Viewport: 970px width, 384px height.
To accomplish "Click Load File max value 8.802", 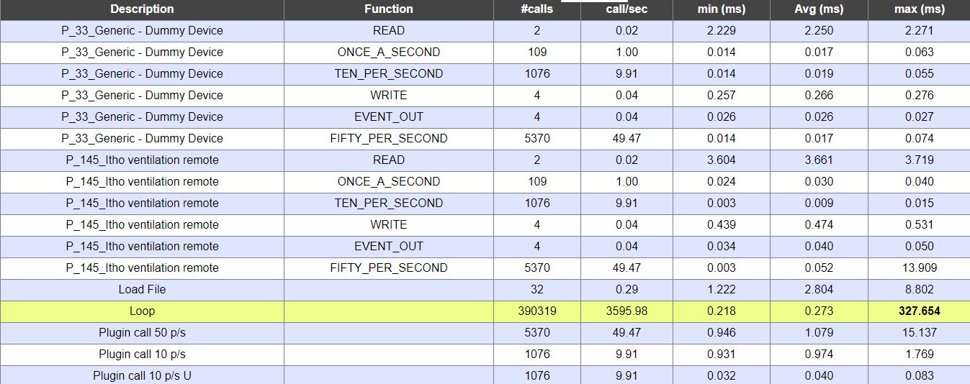I will tap(919, 290).
